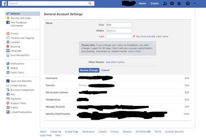
Task: Open the Friend Requests icon
Action: click(x=165, y=3)
